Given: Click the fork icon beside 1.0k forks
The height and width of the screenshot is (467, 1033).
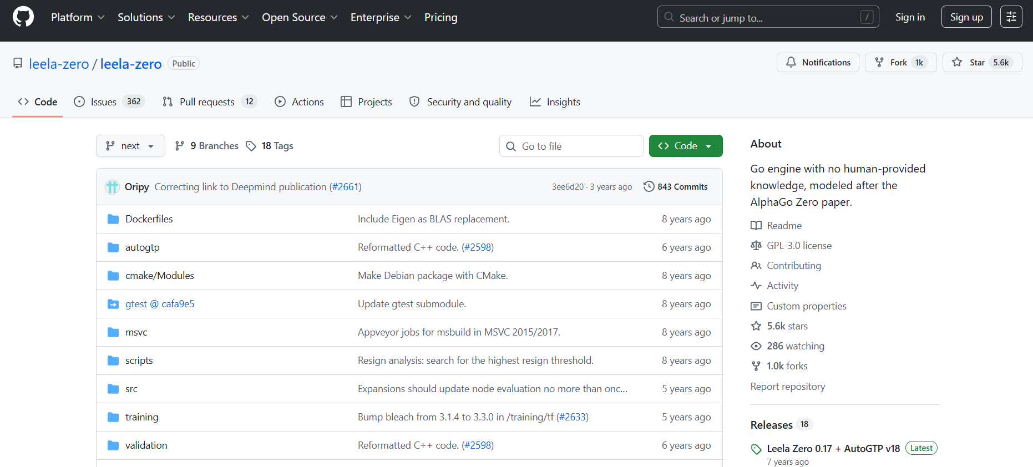Looking at the screenshot, I should 756,366.
